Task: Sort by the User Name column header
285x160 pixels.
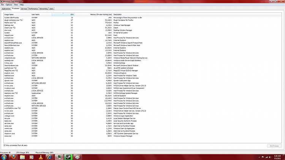Action: tap(41, 14)
